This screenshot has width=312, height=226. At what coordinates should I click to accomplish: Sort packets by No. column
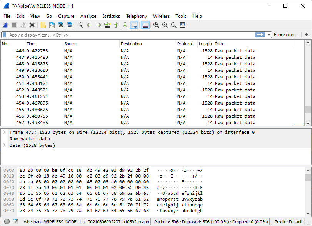tap(13, 44)
